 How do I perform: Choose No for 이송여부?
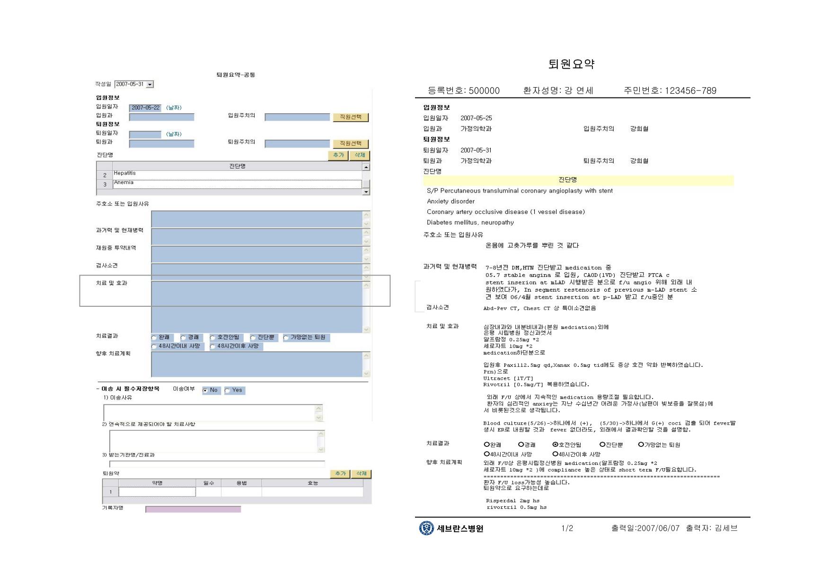[x=205, y=391]
